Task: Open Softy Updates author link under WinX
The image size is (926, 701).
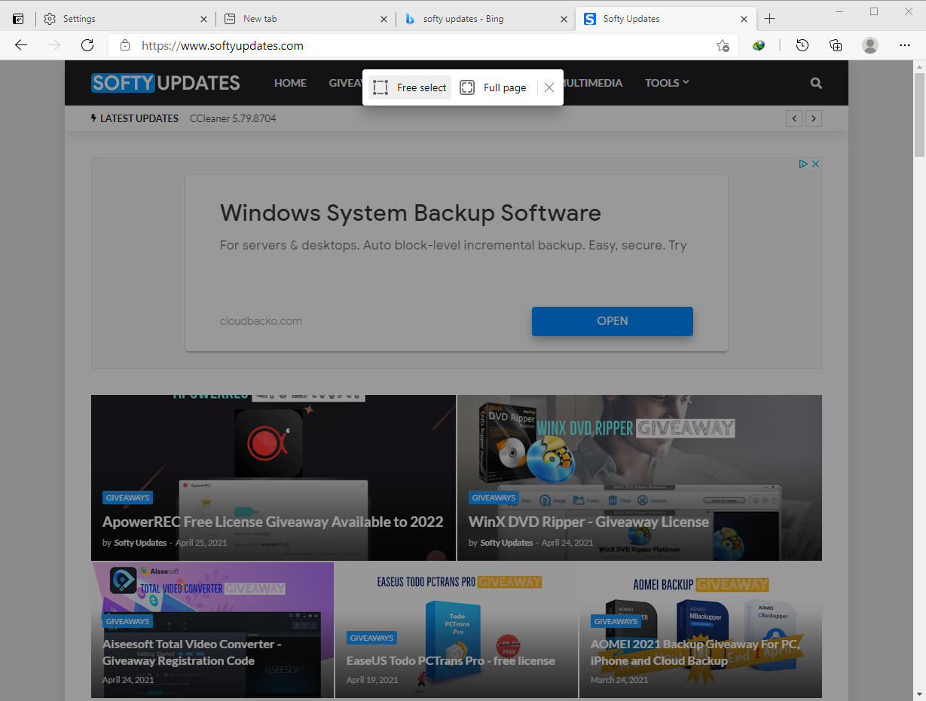Action: coord(506,543)
